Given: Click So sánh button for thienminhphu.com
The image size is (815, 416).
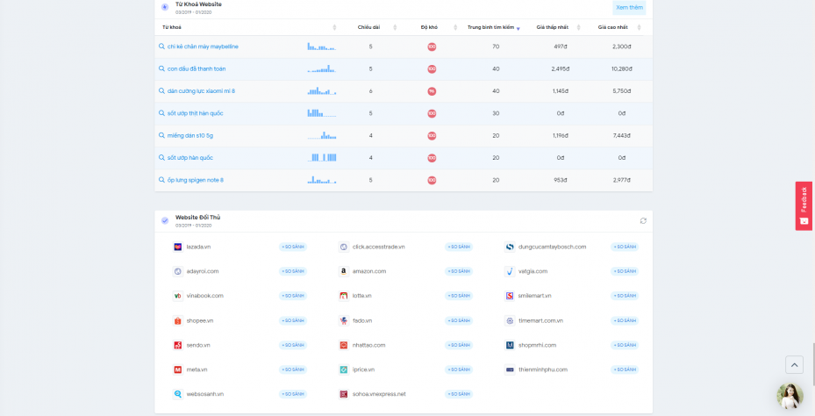Looking at the screenshot, I should point(625,369).
